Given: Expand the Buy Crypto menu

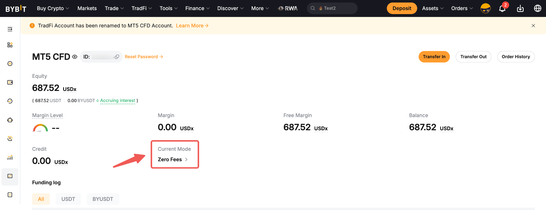Looking at the screenshot, I should pyautogui.click(x=53, y=8).
